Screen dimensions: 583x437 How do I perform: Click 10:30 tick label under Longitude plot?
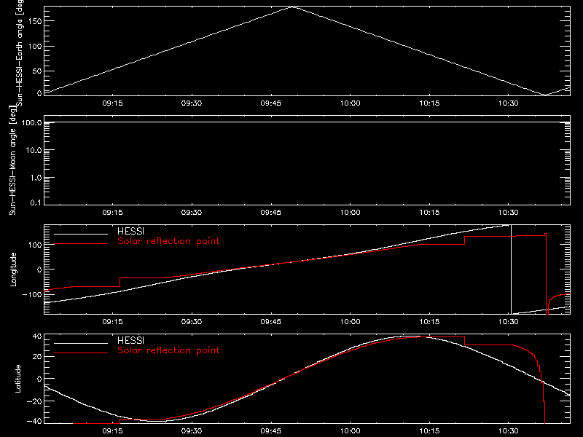click(508, 322)
